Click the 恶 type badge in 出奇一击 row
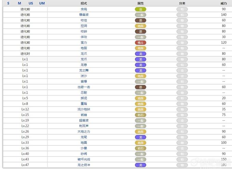Image resolution: width=232 pixels, height=170 pixels. click(x=140, y=87)
